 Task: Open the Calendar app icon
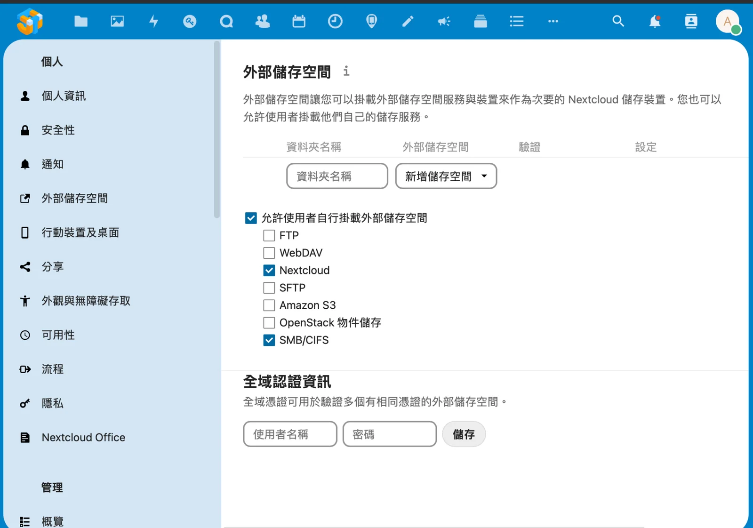click(x=299, y=21)
